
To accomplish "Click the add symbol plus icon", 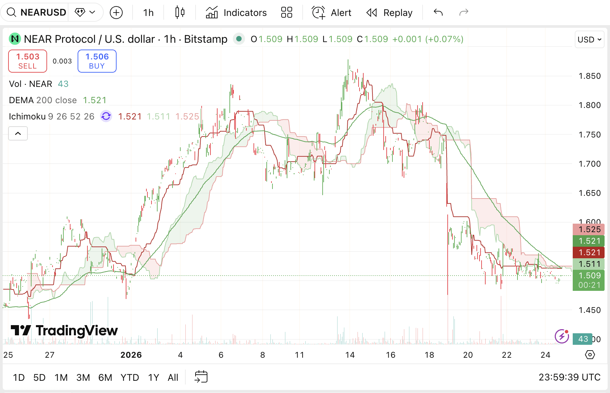I will [116, 13].
